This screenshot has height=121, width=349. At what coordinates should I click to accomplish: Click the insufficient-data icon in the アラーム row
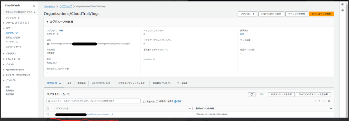[x=26, y=23]
